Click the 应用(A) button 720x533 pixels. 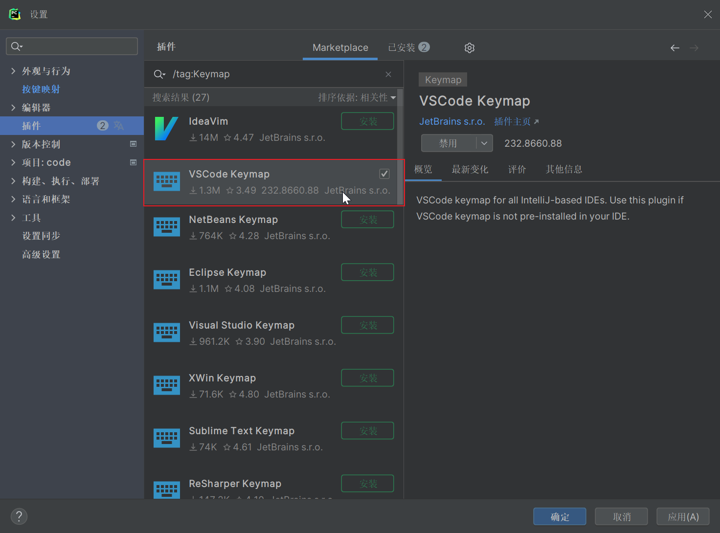(683, 516)
